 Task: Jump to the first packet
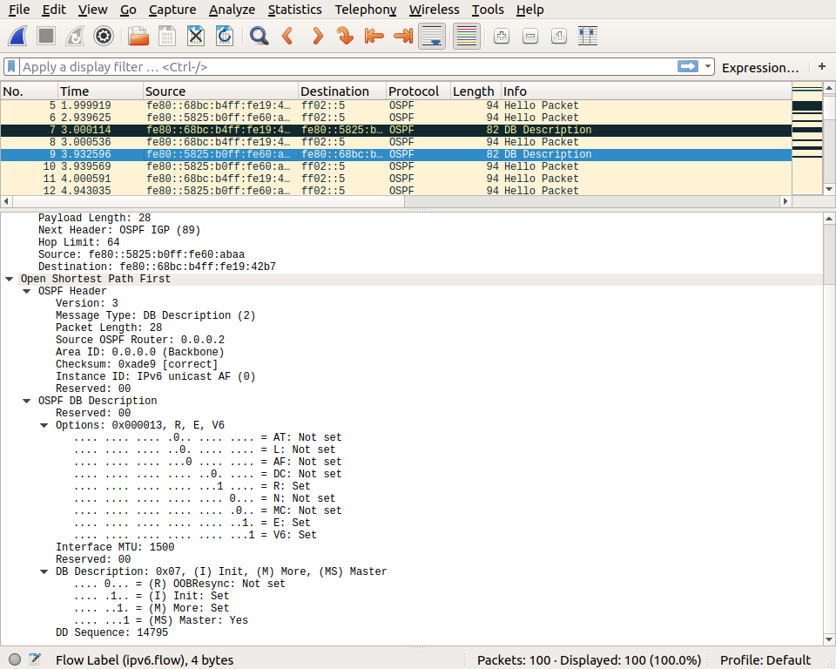tap(374, 37)
